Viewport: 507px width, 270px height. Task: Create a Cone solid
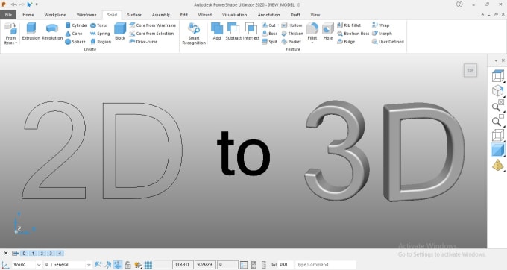tap(74, 34)
